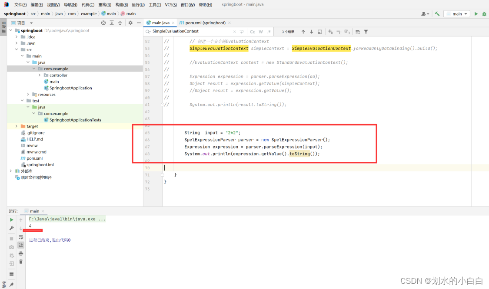
Task: Expand 外部库 external libraries node
Action: point(11,171)
